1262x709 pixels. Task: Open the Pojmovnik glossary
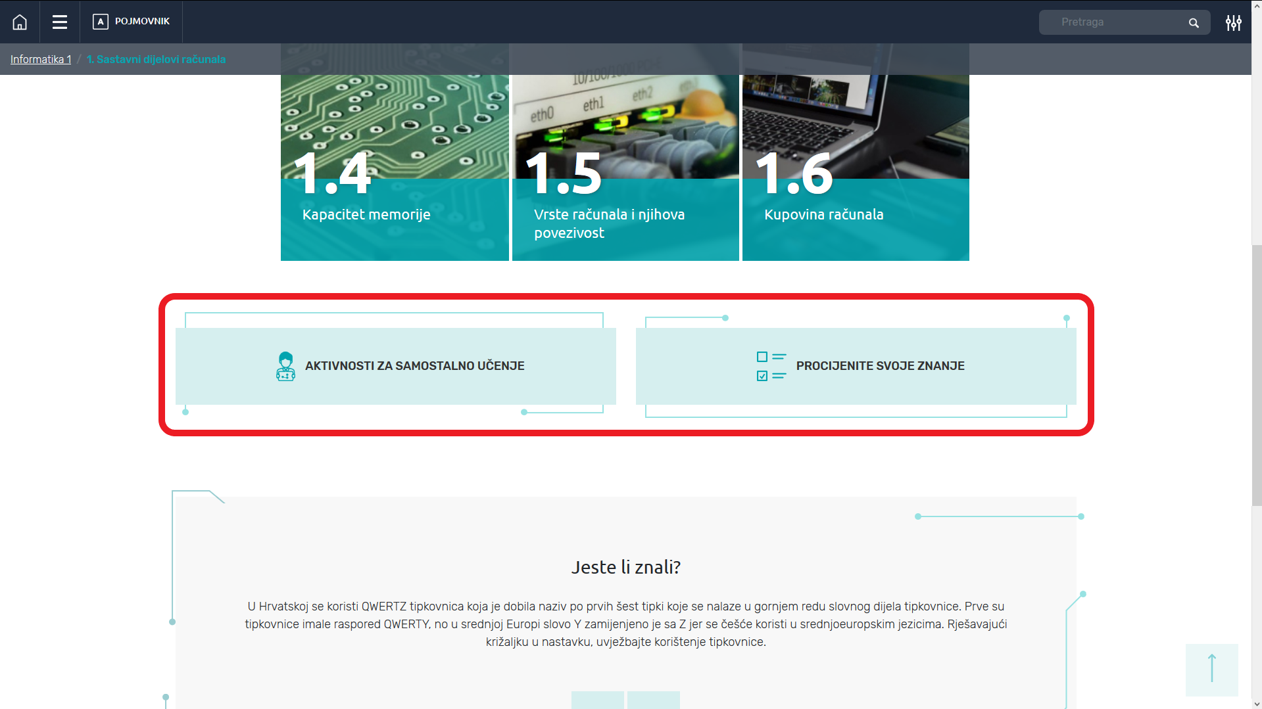pyautogui.click(x=132, y=22)
